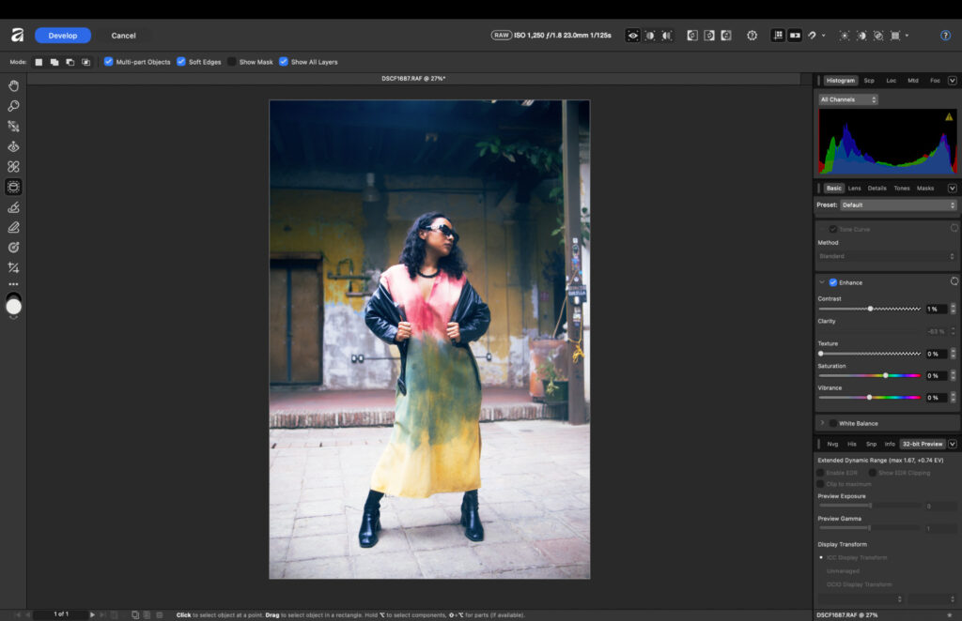Screen dimensions: 962x621
Task: Toggle the grid guides toolbar icon
Action: tap(778, 36)
